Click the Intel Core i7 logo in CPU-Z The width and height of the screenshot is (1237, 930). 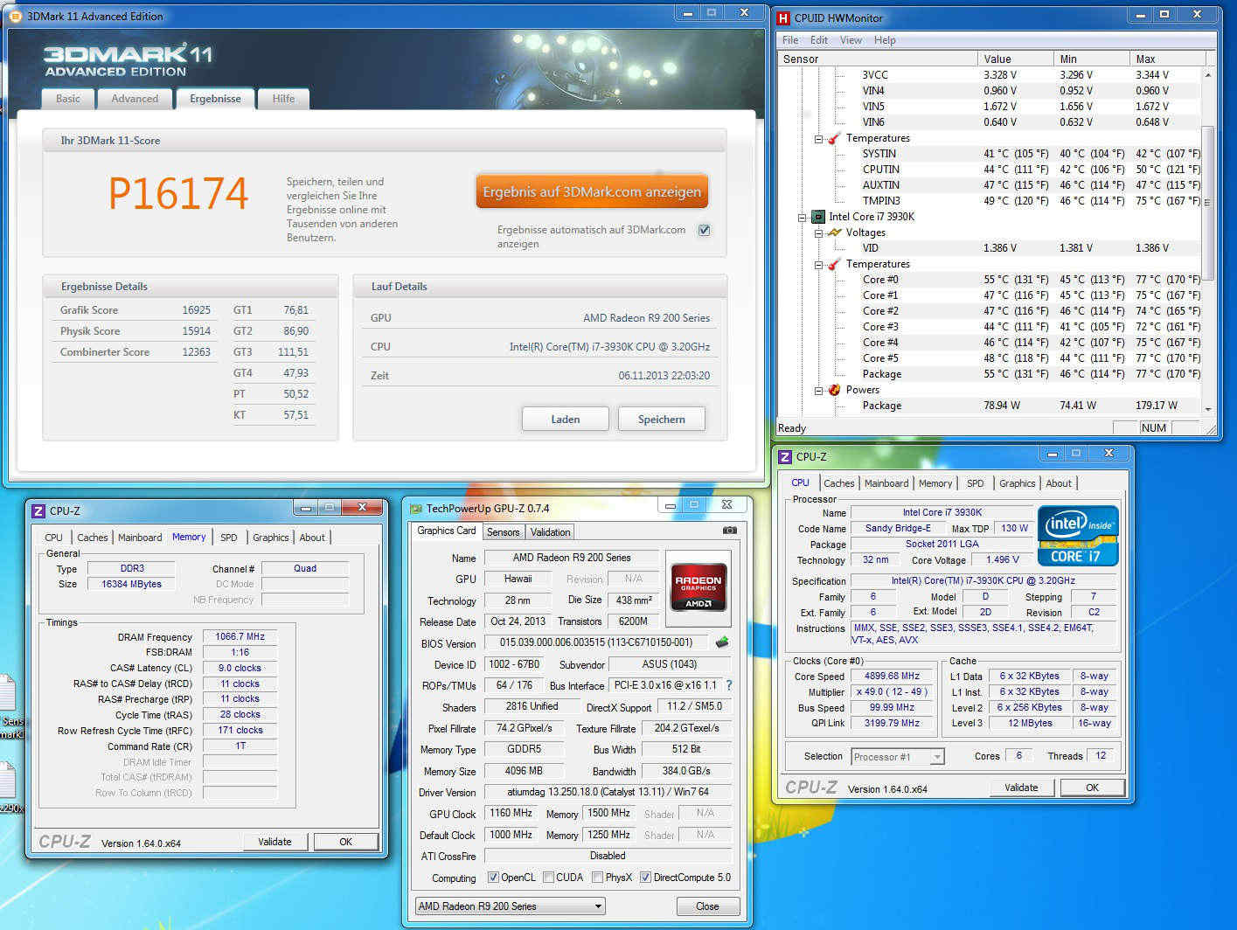click(x=1077, y=535)
